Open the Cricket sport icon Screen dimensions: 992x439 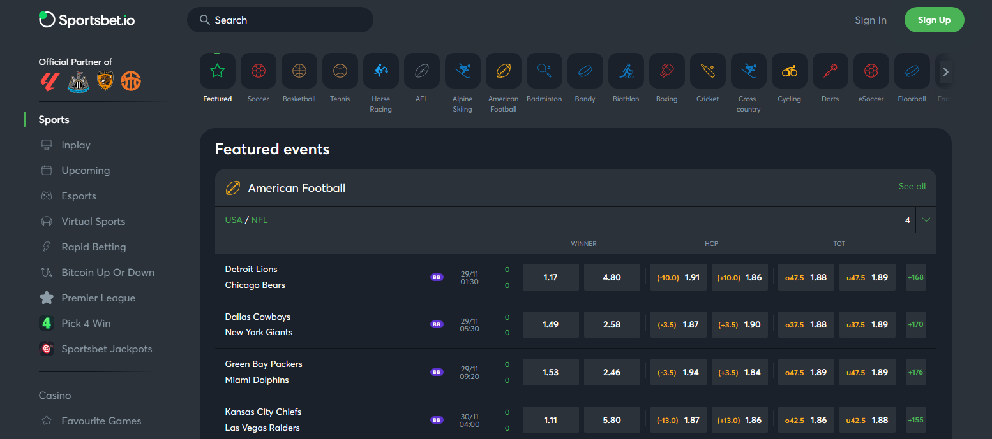click(708, 71)
